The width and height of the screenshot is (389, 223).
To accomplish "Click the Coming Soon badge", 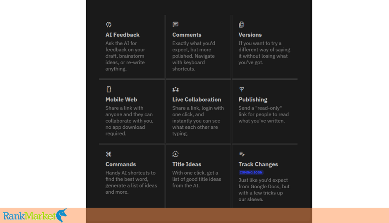I will (251, 172).
